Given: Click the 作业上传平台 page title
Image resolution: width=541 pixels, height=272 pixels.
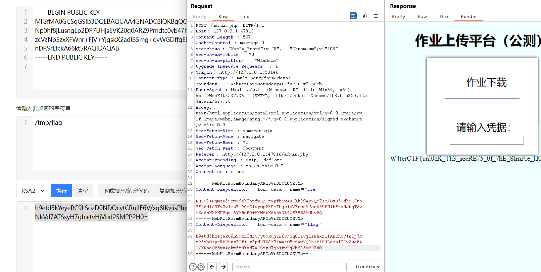Looking at the screenshot, I should coord(478,40).
